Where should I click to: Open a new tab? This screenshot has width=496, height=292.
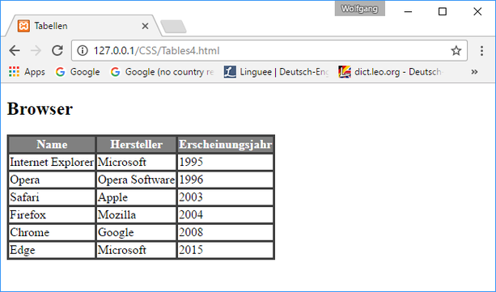point(173,27)
